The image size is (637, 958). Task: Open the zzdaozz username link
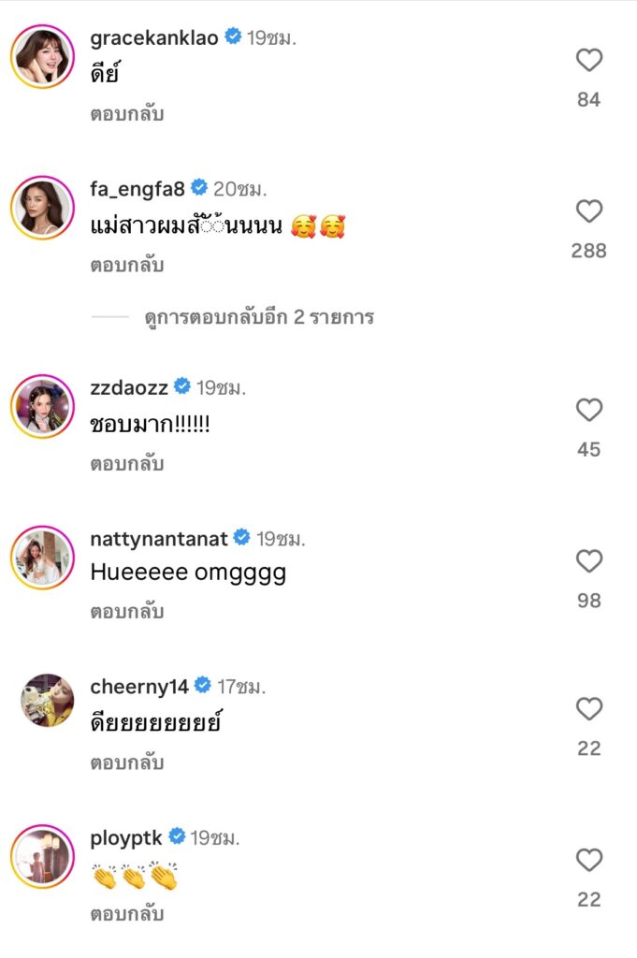click(x=129, y=387)
